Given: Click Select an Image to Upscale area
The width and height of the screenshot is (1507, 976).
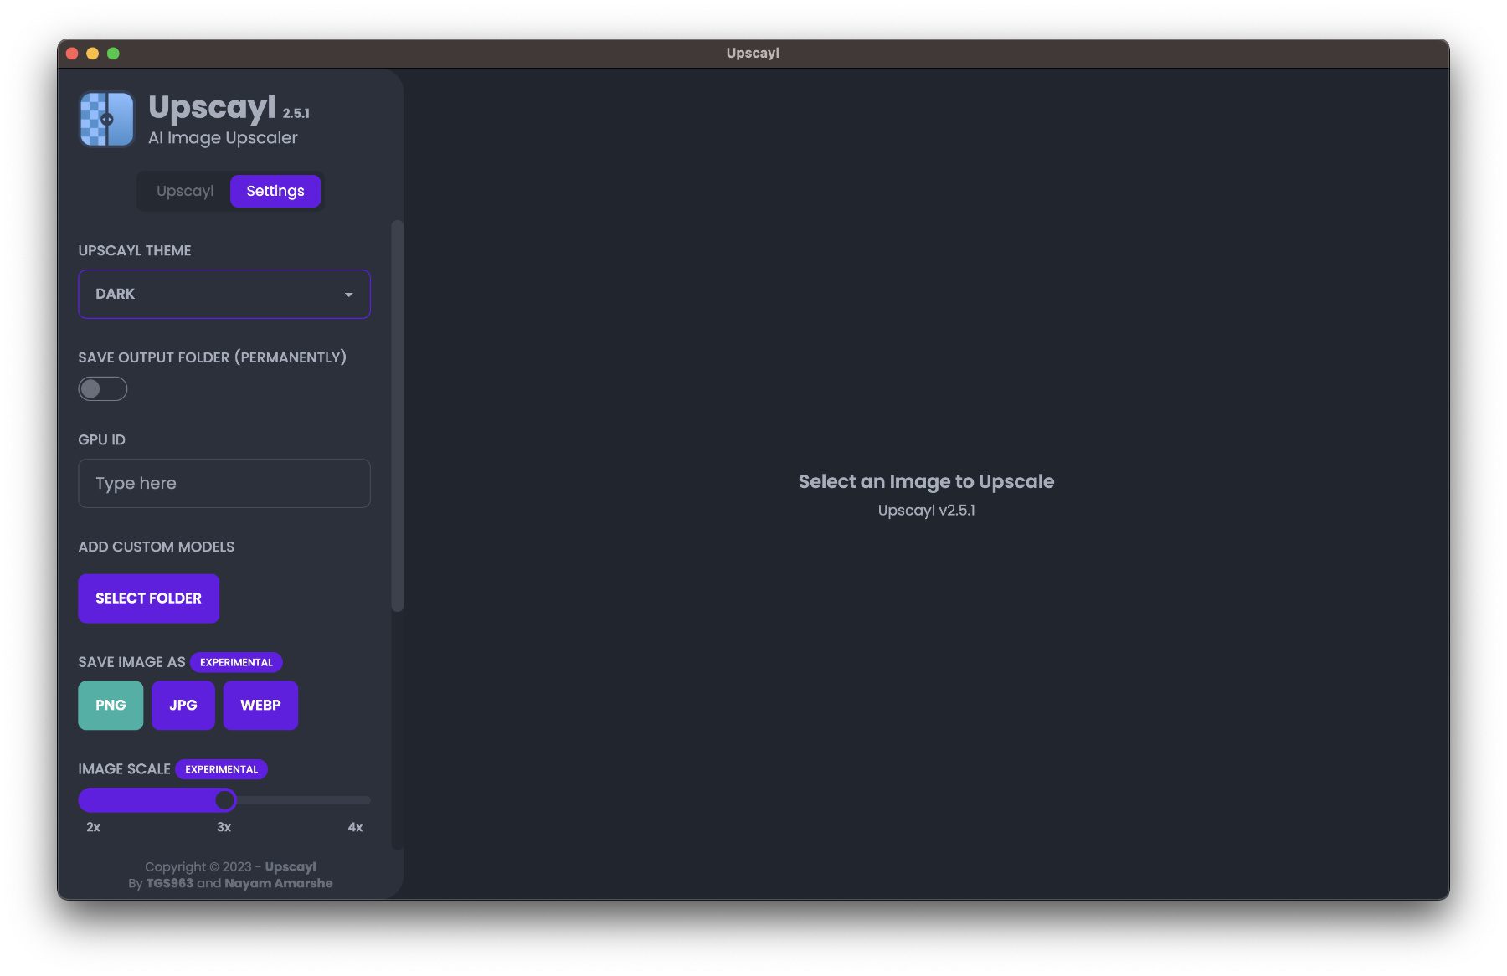Looking at the screenshot, I should [x=925, y=482].
